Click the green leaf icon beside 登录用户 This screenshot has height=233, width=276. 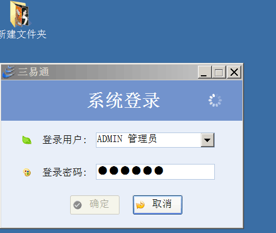[27, 140]
